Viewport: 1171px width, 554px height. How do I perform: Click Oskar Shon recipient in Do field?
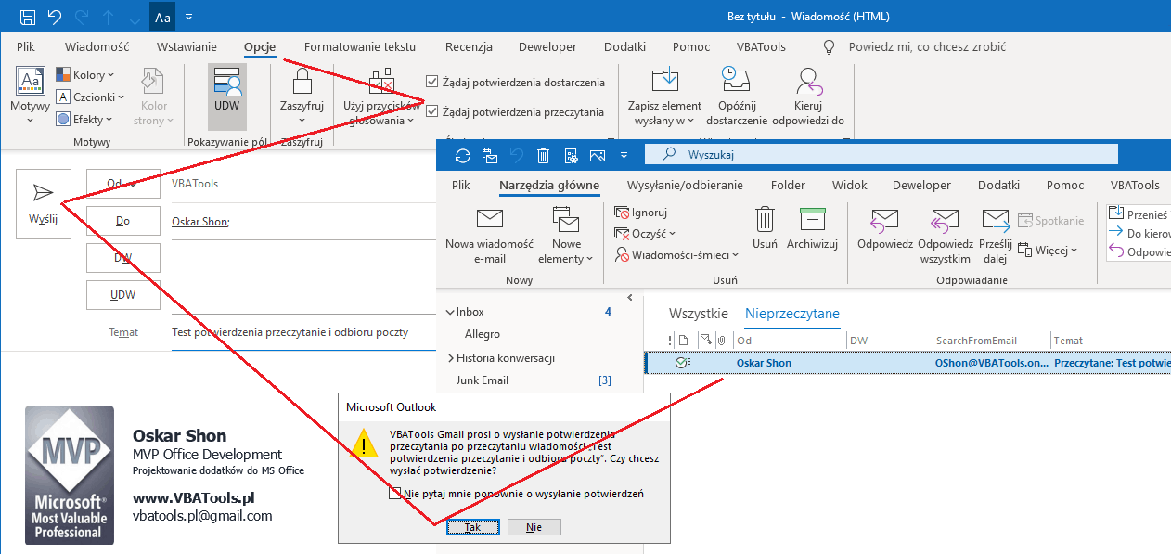tap(200, 221)
